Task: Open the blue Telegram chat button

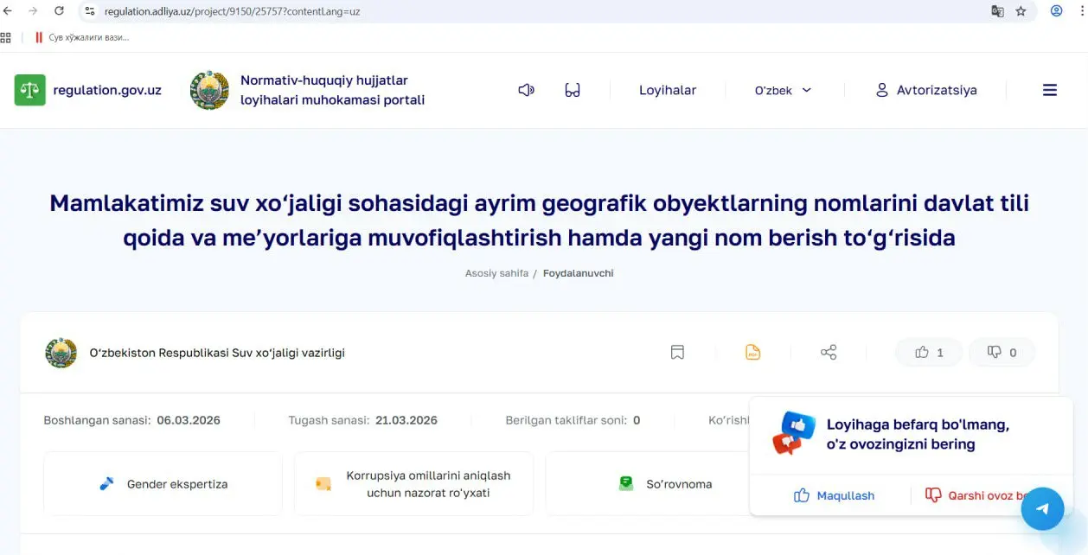Action: tap(1042, 509)
